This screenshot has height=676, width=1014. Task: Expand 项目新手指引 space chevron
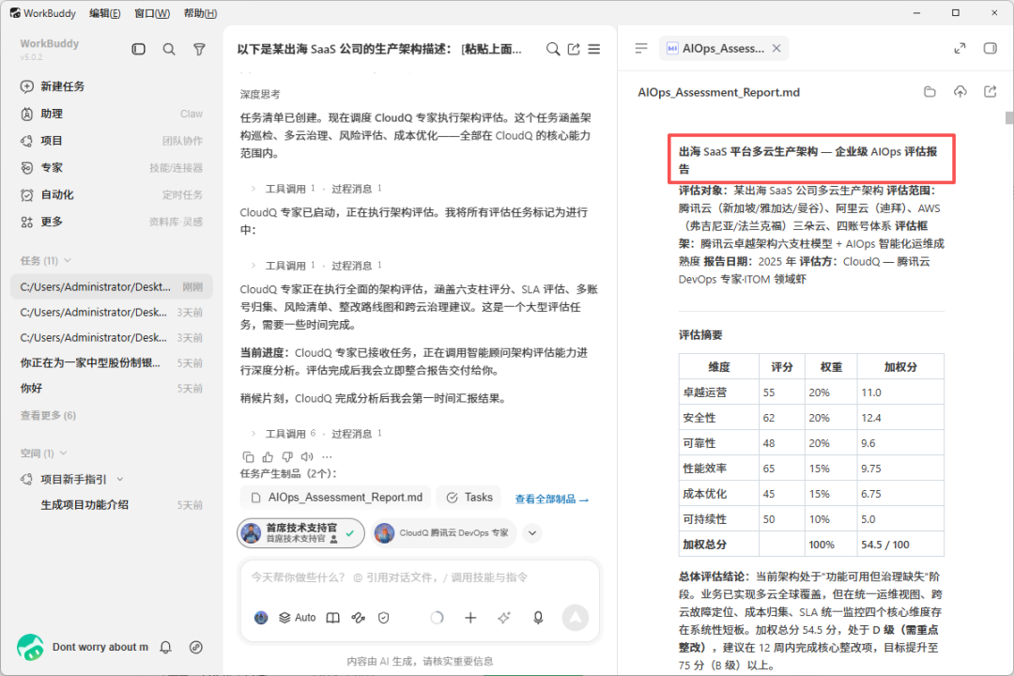[120, 480]
